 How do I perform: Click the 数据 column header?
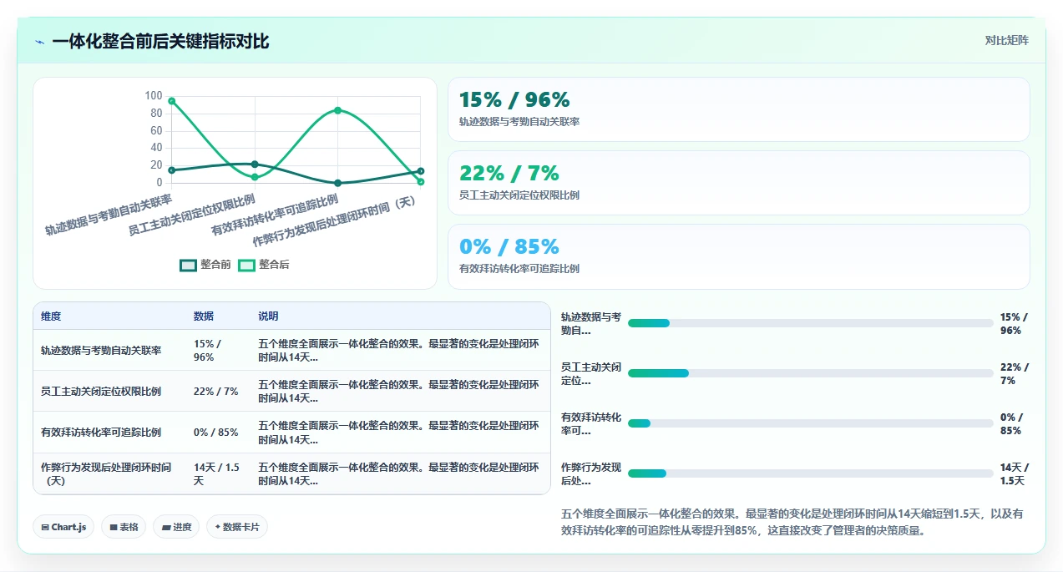tap(204, 316)
